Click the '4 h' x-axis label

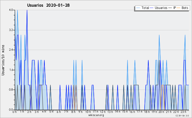(44, 112)
